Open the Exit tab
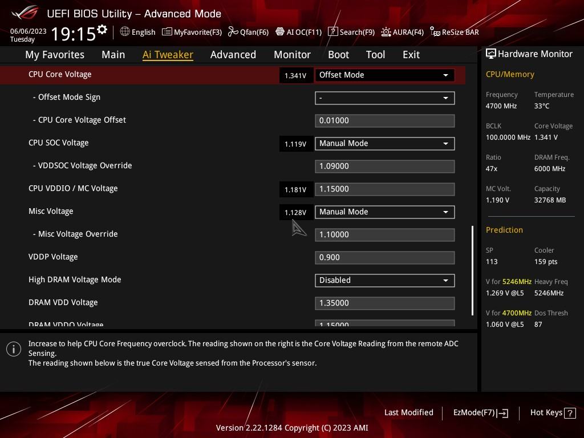Viewport: 584px width, 438px height. pyautogui.click(x=411, y=55)
